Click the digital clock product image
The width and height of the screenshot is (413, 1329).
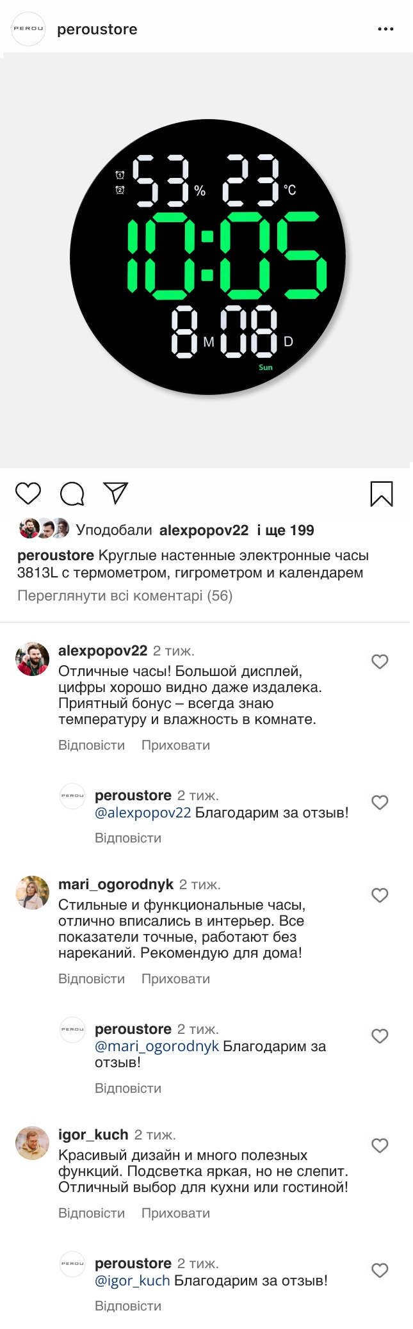pos(207,258)
